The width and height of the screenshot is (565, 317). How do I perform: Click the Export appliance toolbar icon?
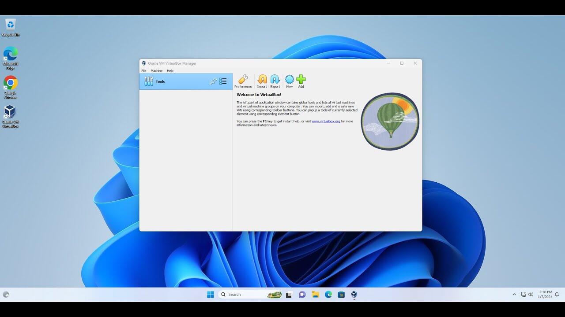(x=275, y=81)
